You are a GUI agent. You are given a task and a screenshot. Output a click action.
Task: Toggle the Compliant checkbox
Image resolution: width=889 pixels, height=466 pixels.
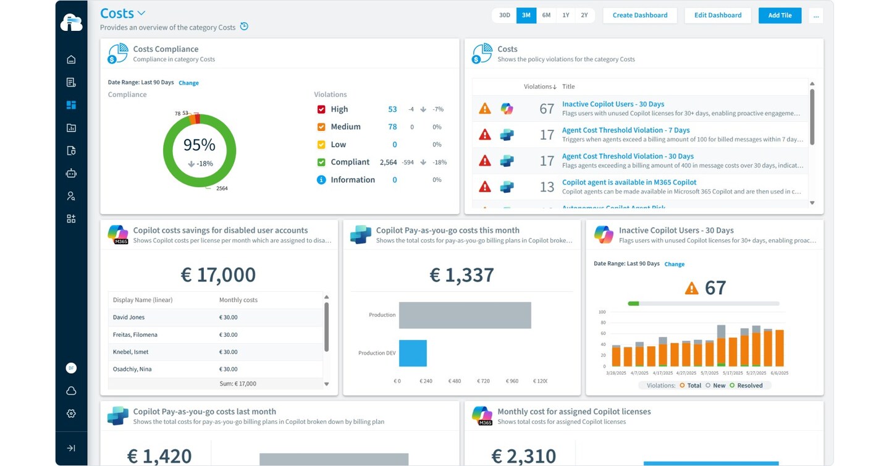pos(321,162)
